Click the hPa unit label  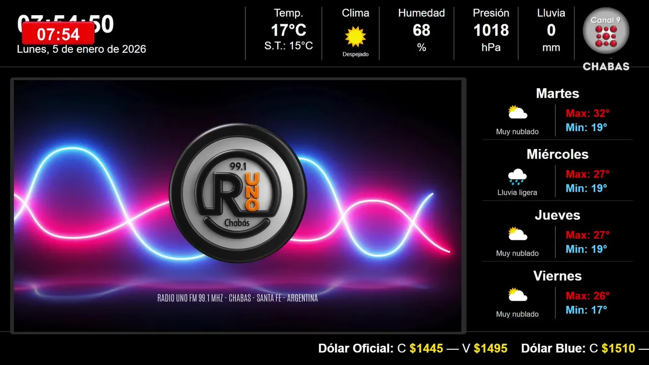(x=491, y=48)
